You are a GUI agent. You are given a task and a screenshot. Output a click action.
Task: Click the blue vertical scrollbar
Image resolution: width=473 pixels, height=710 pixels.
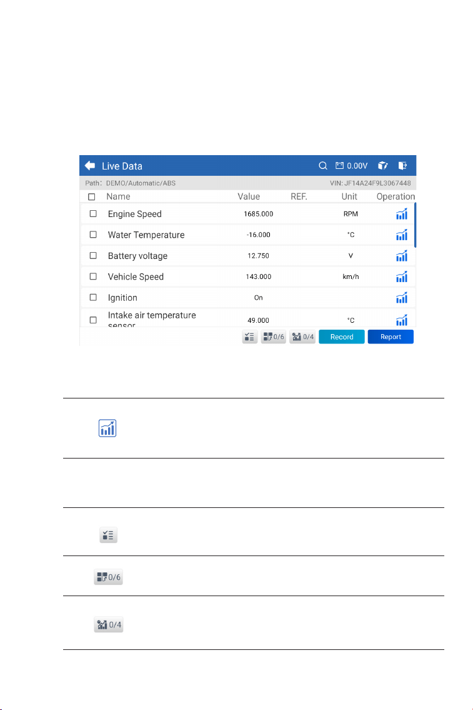[415, 225]
